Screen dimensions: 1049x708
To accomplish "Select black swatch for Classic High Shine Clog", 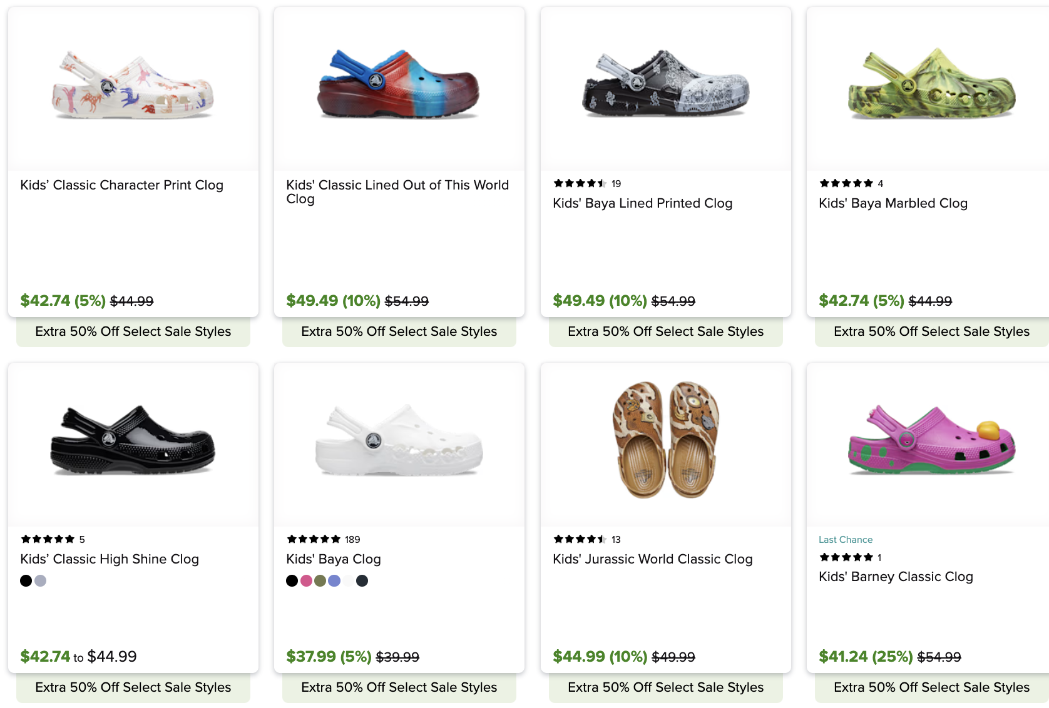I will click(26, 580).
